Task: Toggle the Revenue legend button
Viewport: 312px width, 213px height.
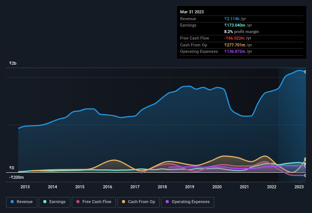Action: click(22, 202)
